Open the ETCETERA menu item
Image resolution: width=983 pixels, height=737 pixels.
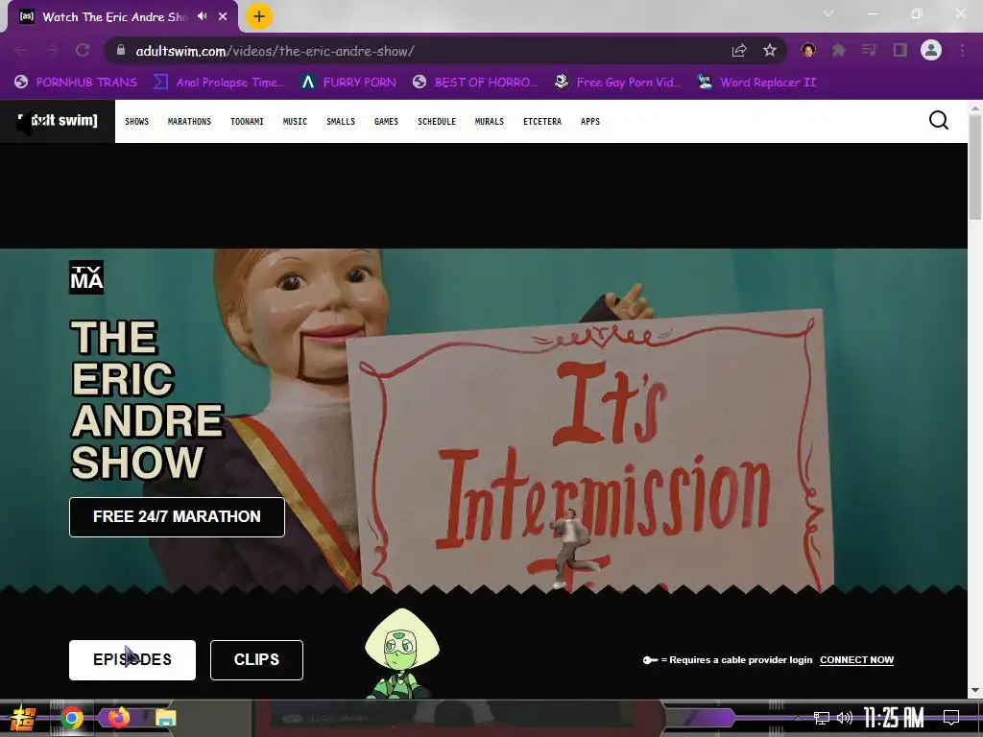click(x=542, y=122)
